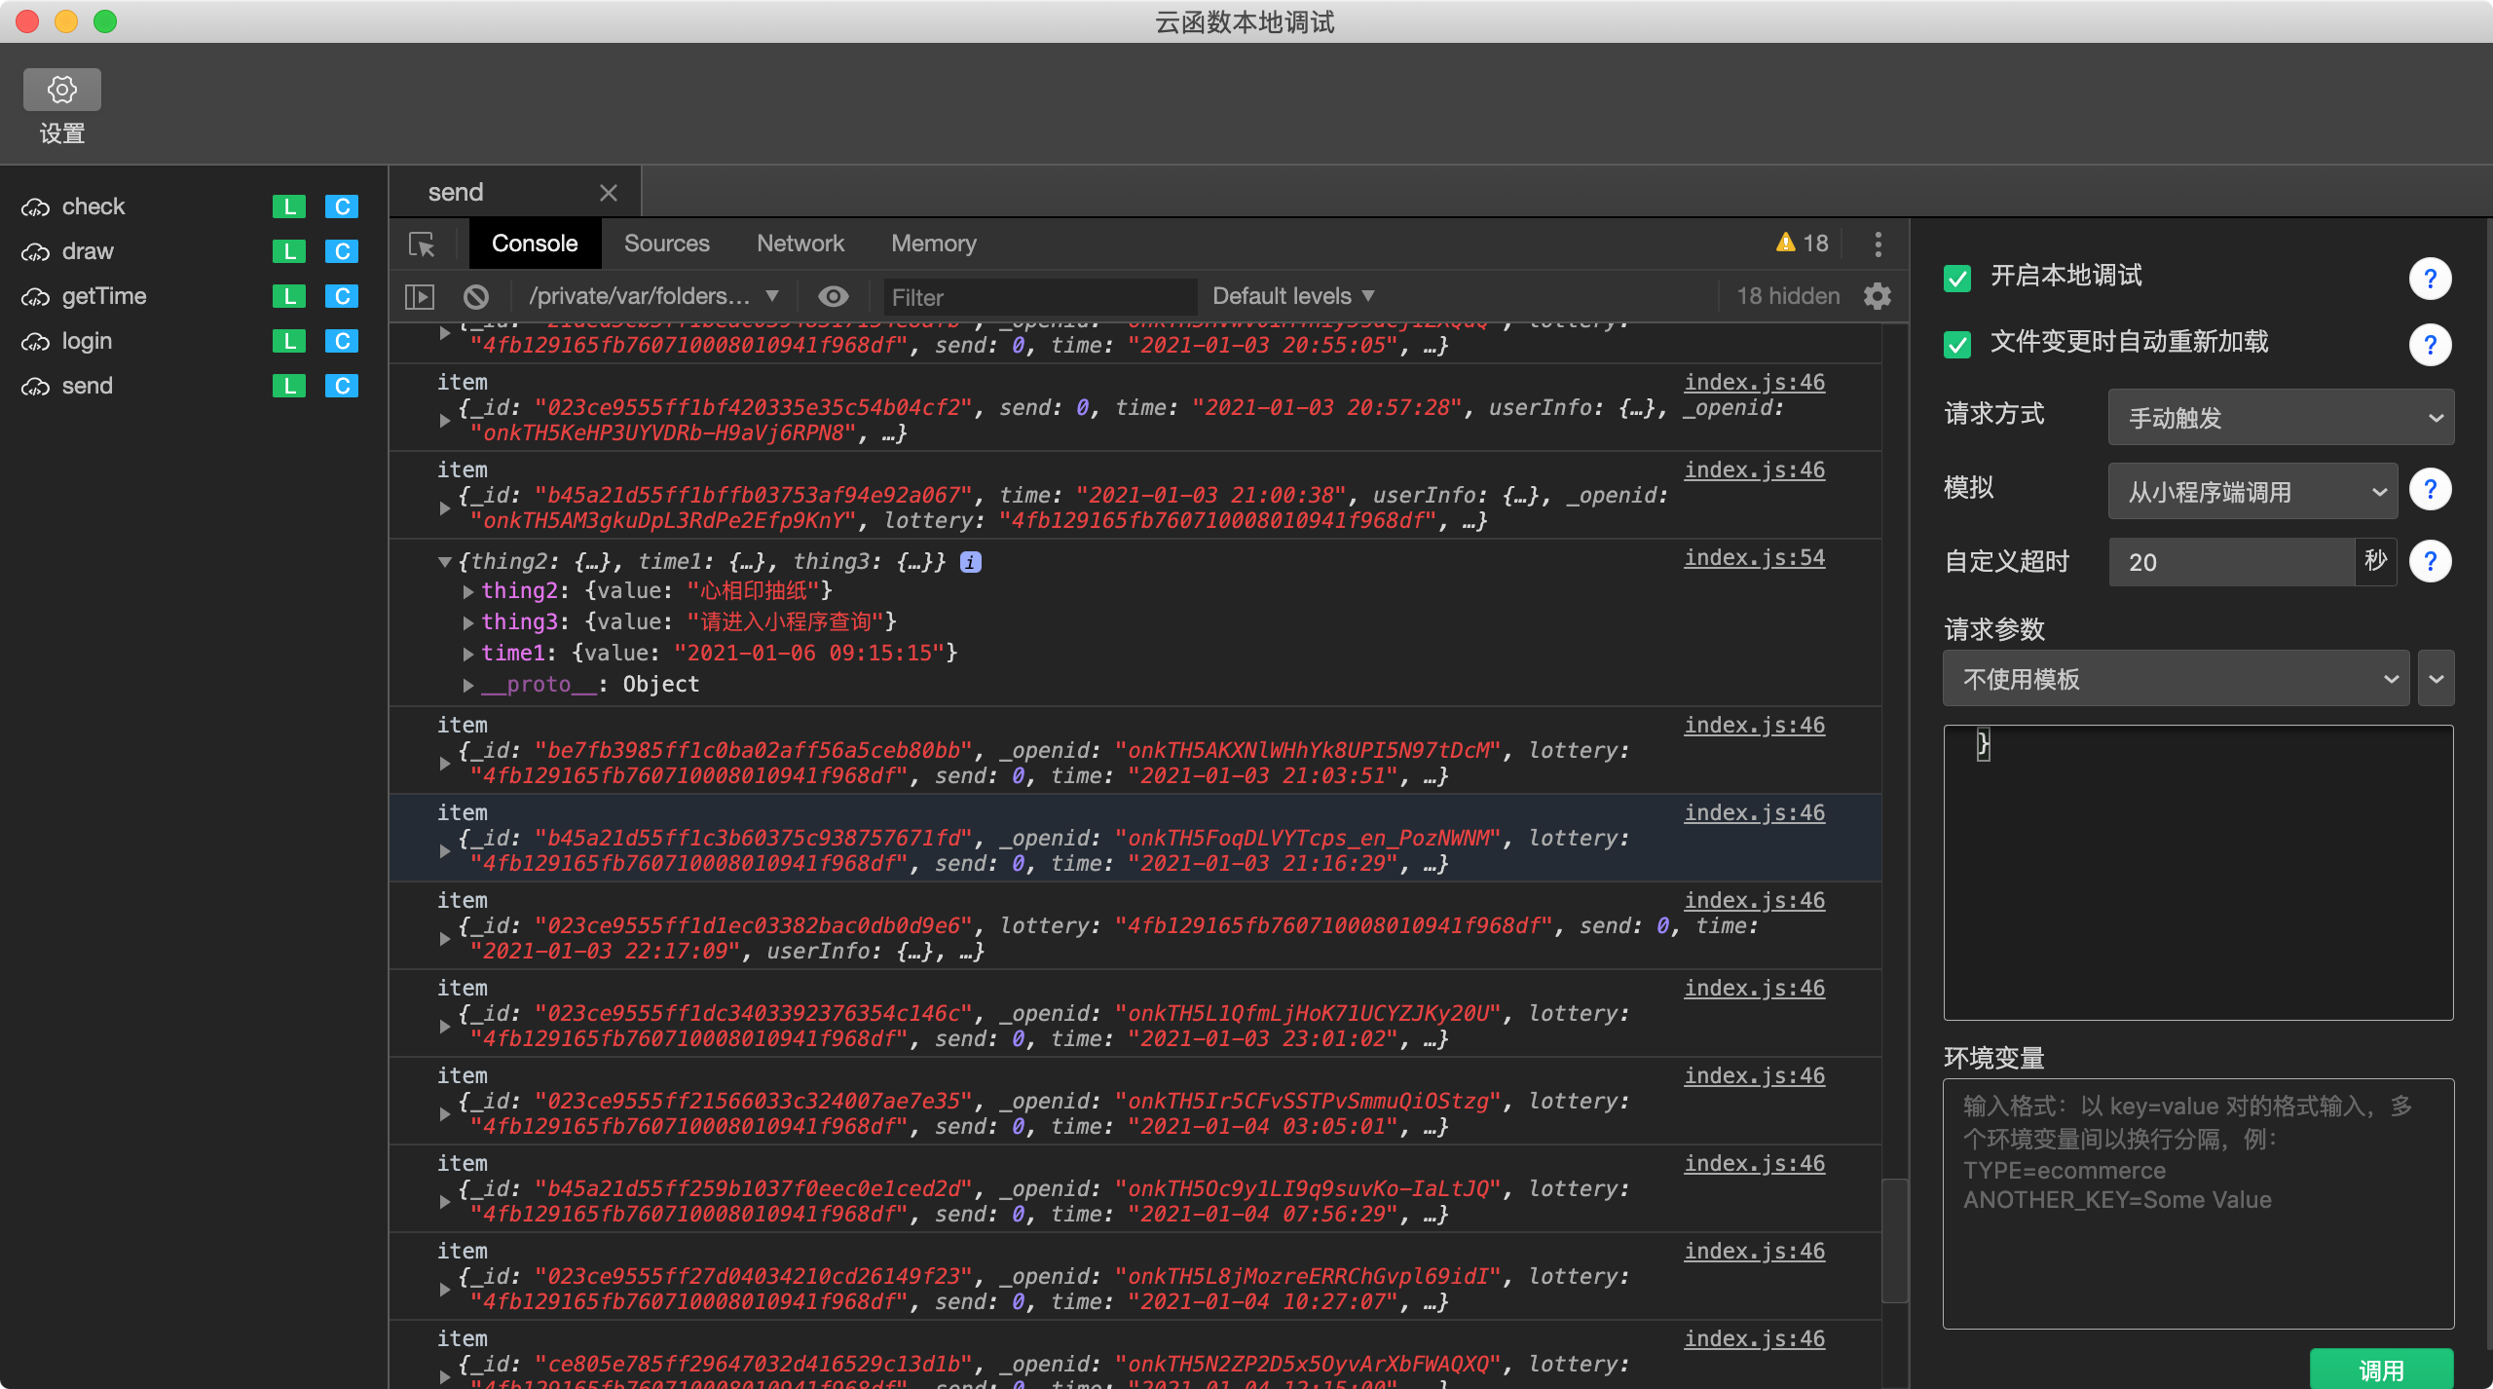The image size is (2493, 1389).
Task: Click the console Filter input field
Action: point(1038,297)
